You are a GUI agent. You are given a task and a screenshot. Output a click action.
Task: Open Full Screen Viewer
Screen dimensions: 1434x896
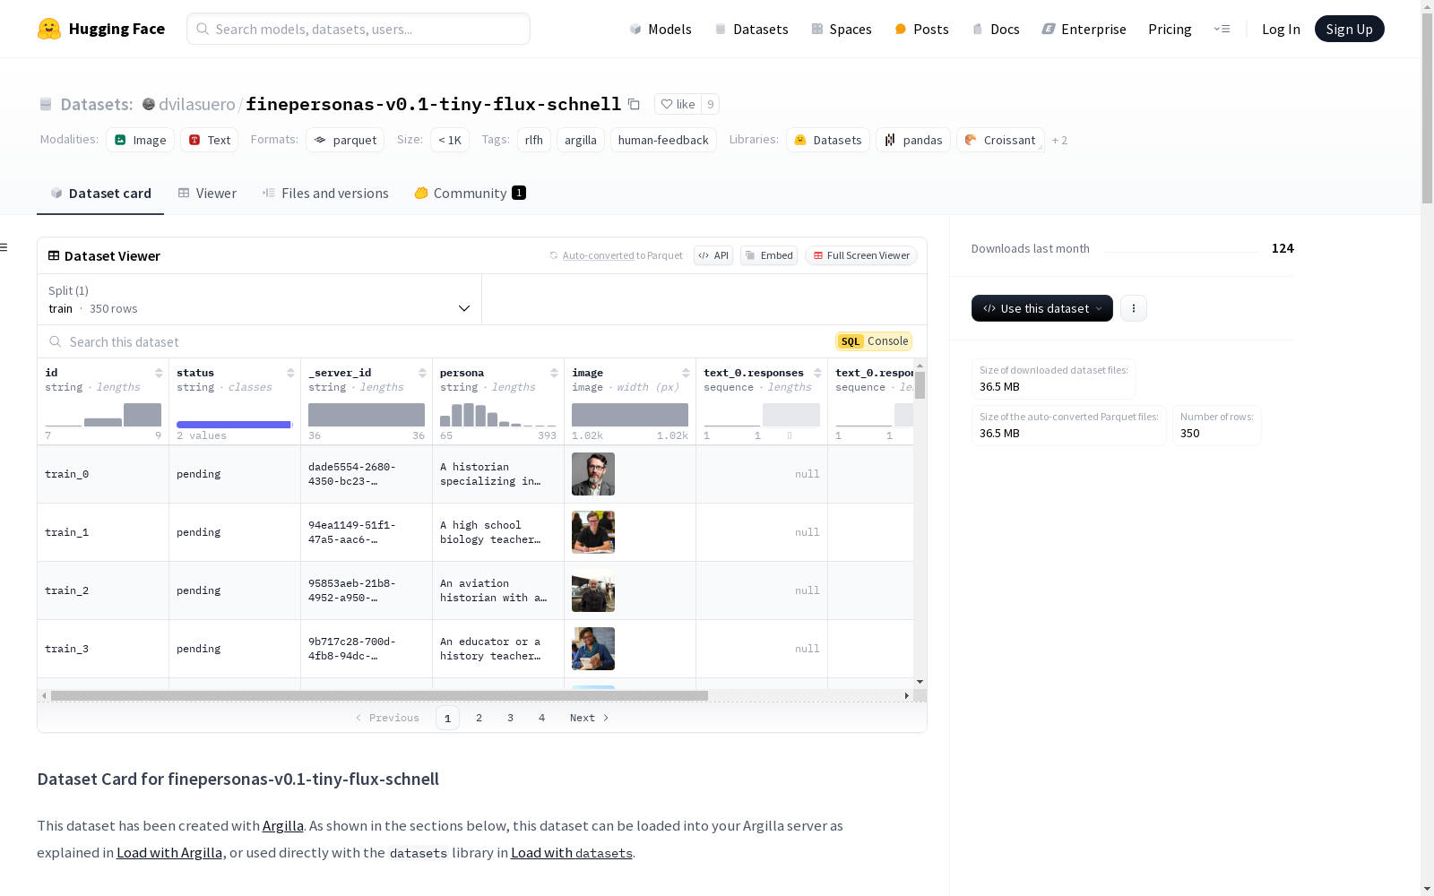point(861,255)
